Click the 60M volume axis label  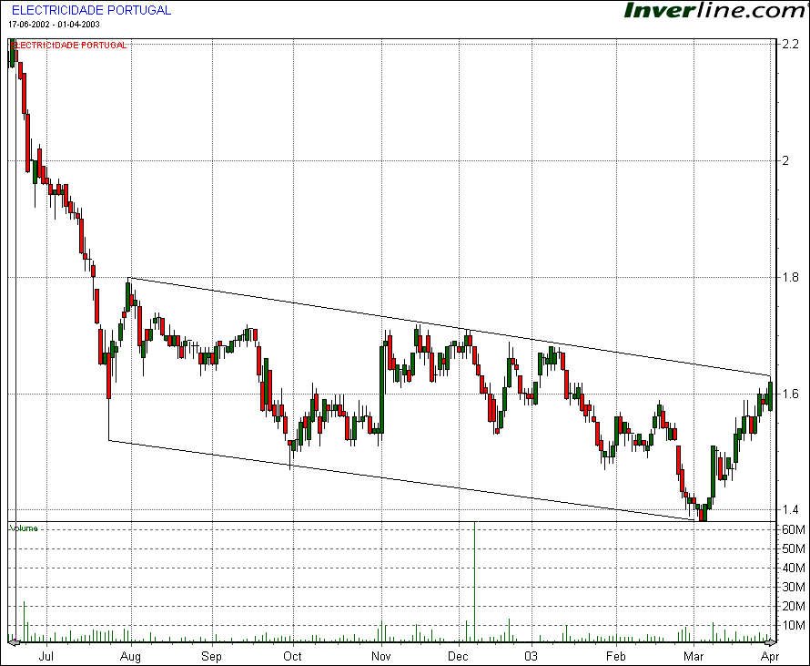794,529
